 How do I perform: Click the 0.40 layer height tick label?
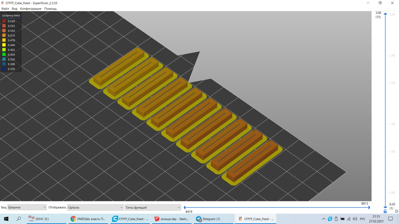(392, 193)
